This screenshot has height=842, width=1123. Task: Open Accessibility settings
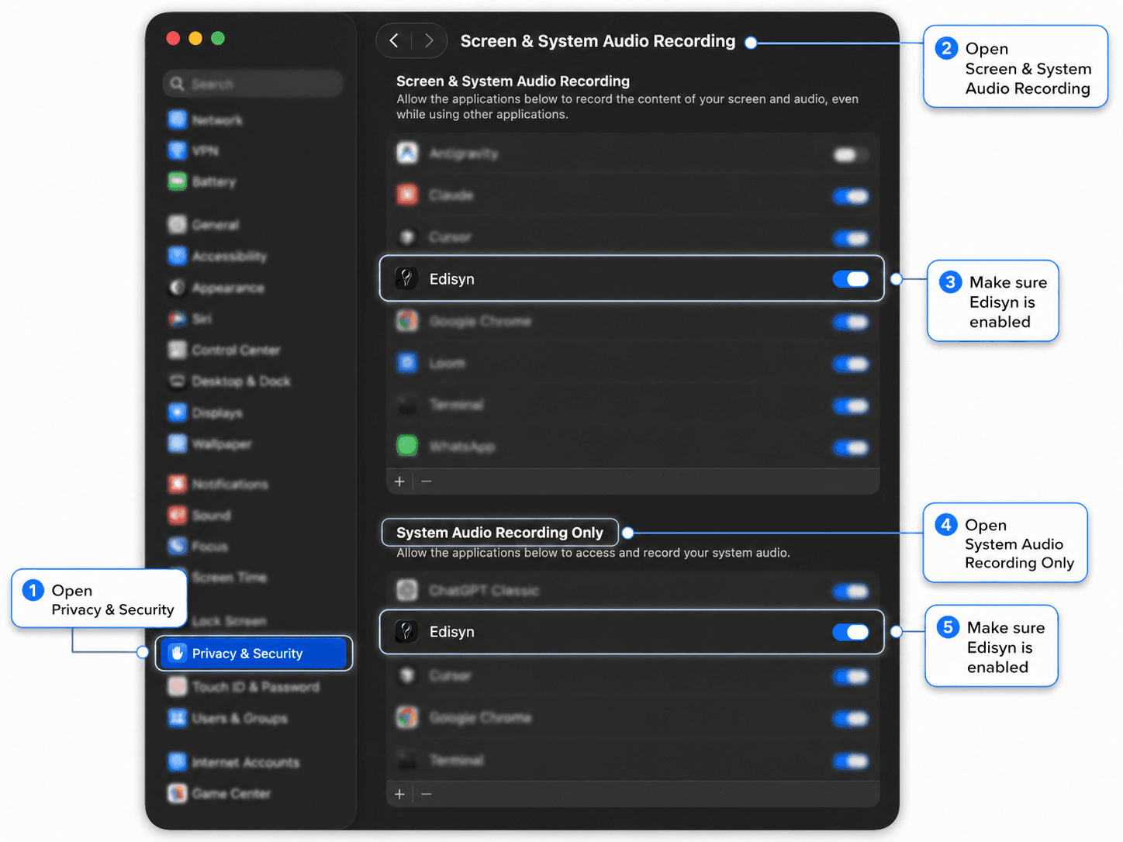(217, 256)
